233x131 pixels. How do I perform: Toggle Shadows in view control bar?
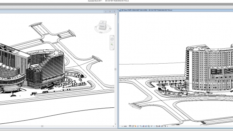(138, 126)
